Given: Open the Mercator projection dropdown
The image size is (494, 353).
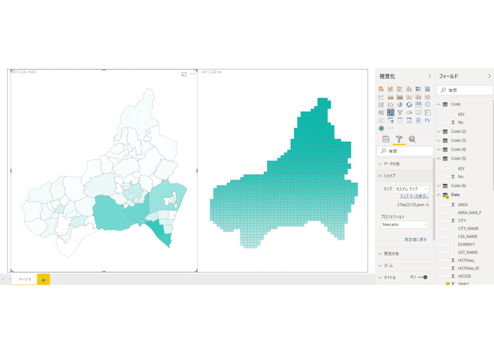Looking at the screenshot, I should pos(405,225).
